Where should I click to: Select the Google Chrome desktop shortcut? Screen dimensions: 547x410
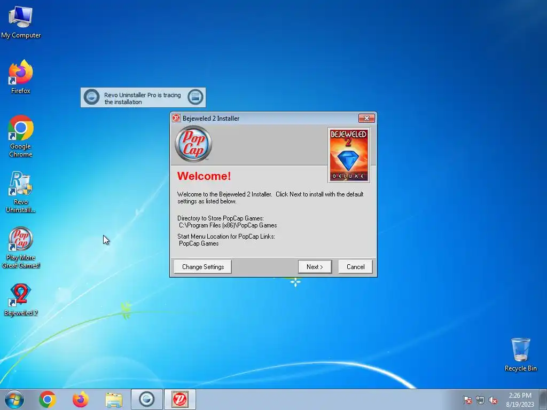[21, 136]
